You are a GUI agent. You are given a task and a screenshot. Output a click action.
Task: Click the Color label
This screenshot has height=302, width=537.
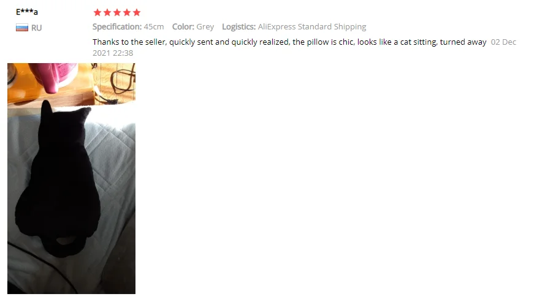pyautogui.click(x=183, y=27)
